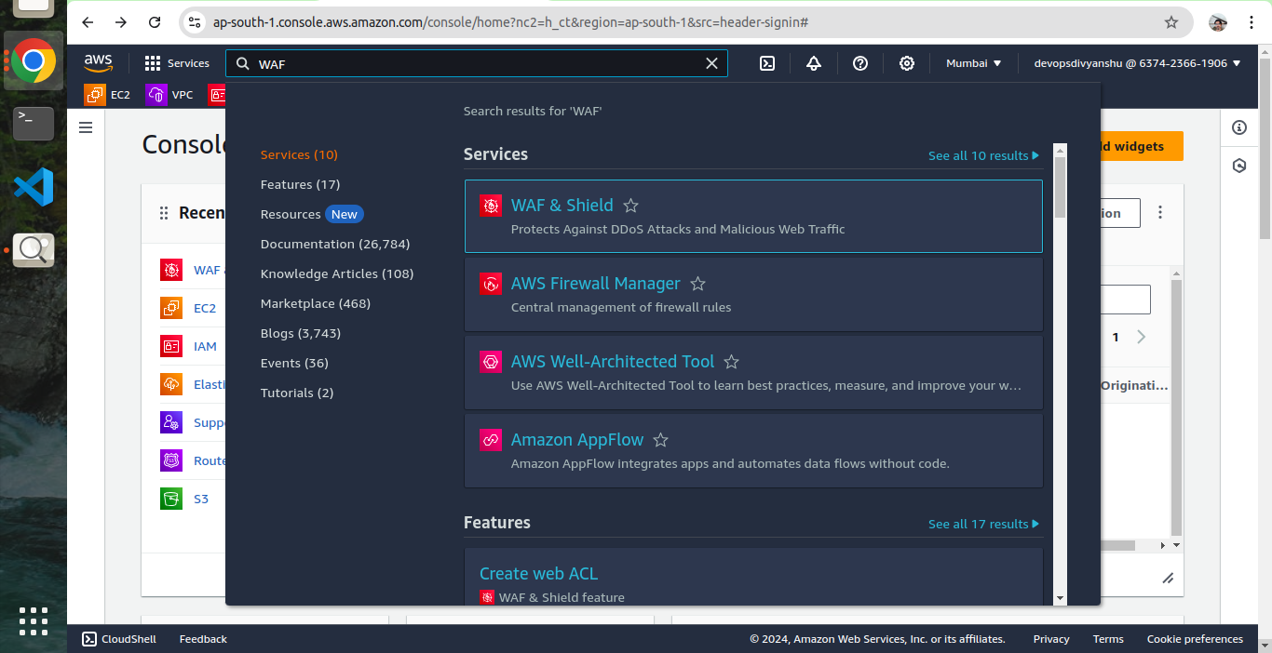Image resolution: width=1272 pixels, height=653 pixels.
Task: Select Features (17) results category
Action: (x=300, y=184)
